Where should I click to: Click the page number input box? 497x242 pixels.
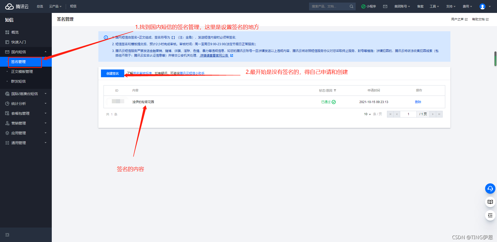(x=408, y=114)
